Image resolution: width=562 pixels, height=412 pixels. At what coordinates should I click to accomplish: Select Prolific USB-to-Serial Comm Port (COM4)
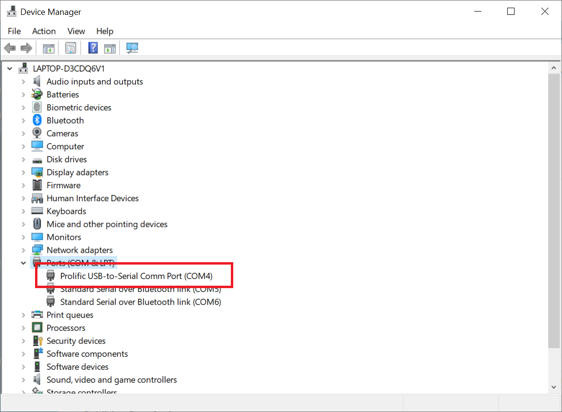(136, 276)
